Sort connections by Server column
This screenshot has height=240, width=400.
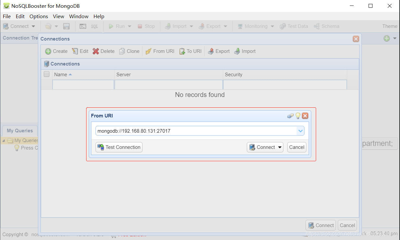169,75
